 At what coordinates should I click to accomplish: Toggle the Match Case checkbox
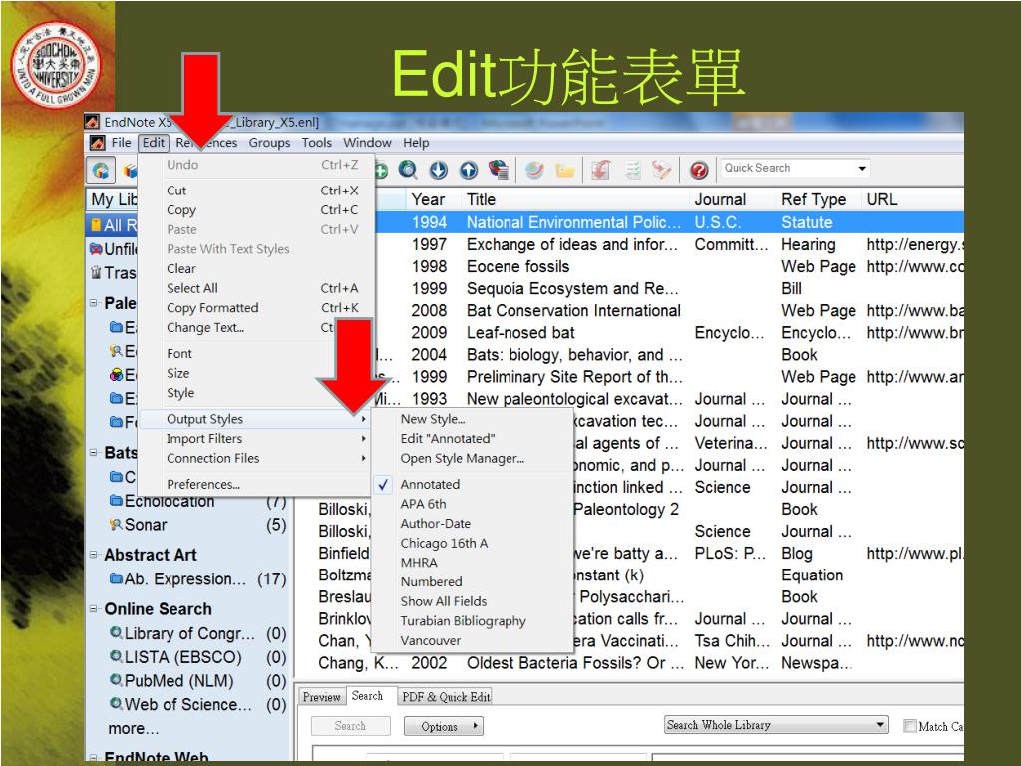coord(910,726)
